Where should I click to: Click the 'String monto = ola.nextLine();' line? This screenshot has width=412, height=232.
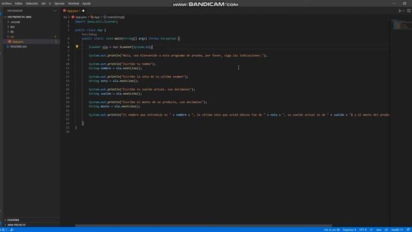click(115, 106)
